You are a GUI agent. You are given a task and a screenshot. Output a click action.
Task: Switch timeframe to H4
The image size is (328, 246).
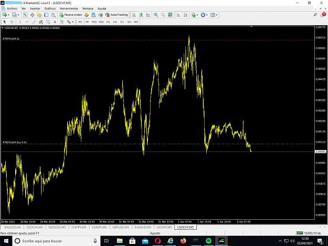[x=115, y=22]
